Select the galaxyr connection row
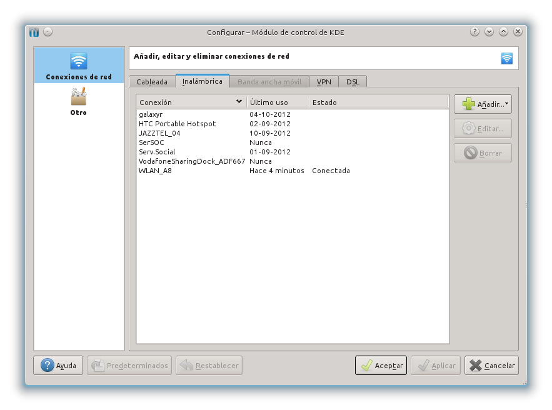The image size is (552, 410). click(293, 114)
